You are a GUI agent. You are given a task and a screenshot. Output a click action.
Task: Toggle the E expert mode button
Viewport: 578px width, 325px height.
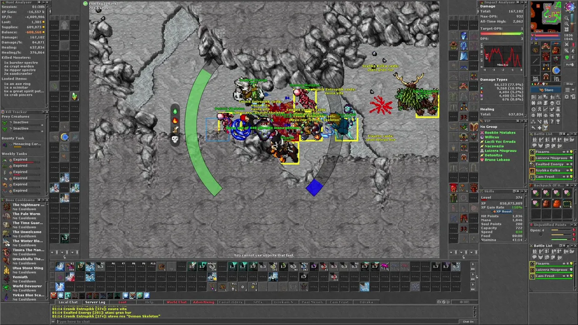coord(573,57)
